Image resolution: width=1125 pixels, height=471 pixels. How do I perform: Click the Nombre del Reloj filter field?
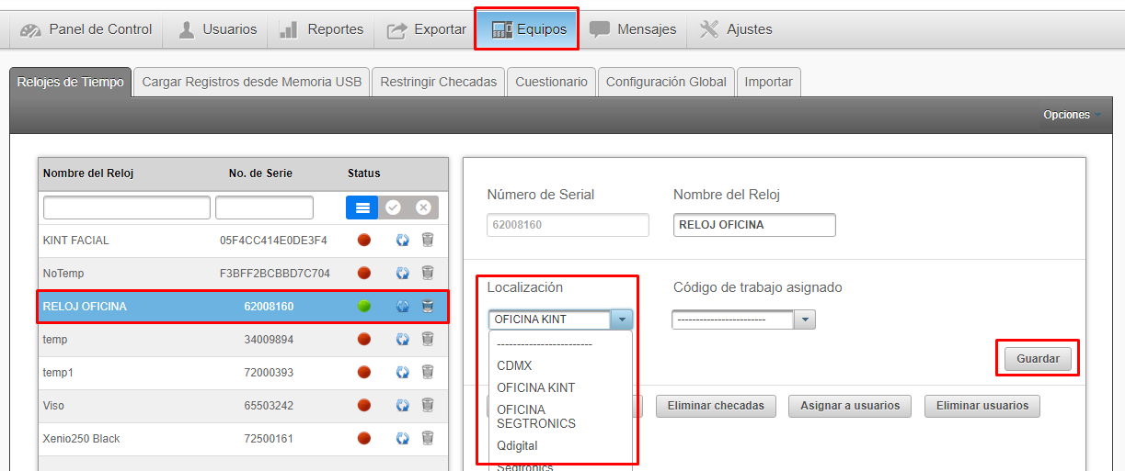tap(127, 207)
